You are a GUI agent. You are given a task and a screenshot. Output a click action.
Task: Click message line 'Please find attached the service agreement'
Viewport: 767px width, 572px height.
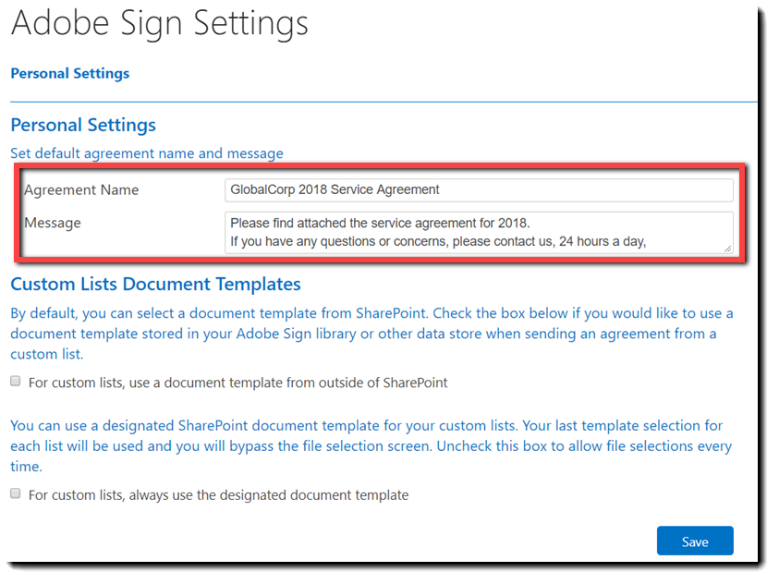point(379,223)
